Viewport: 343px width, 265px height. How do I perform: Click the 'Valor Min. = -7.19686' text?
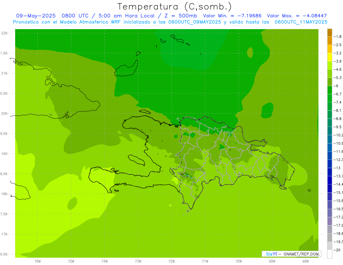(232, 16)
